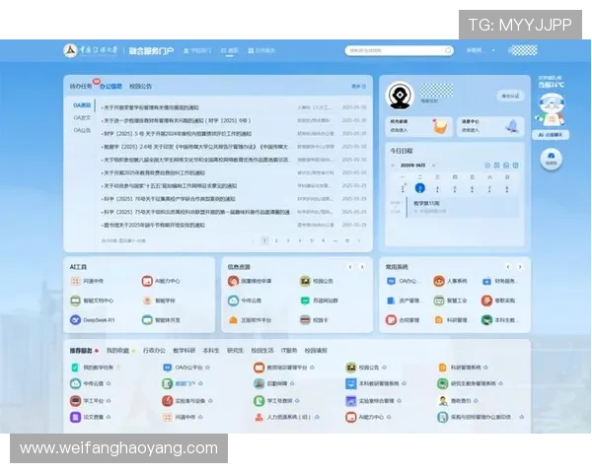Switch to the 待办任务 tab
This screenshot has height=473, width=592.
coord(81,87)
